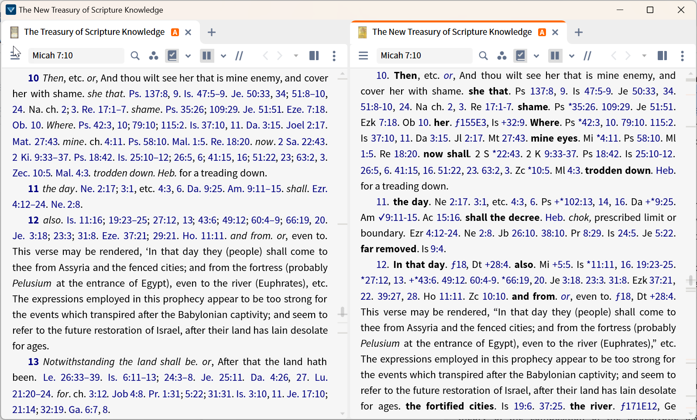Open the history dropdown in the left panel
The height and width of the screenshot is (420, 697).
click(296, 56)
